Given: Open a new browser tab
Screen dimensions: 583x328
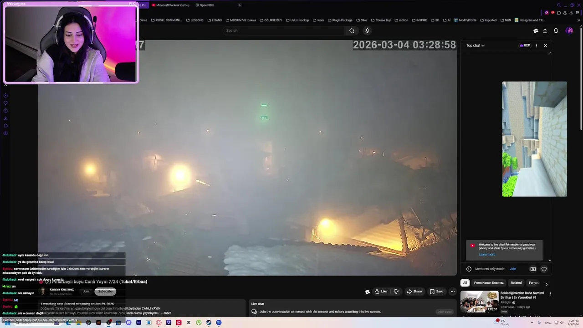Looking at the screenshot, I should (240, 5).
